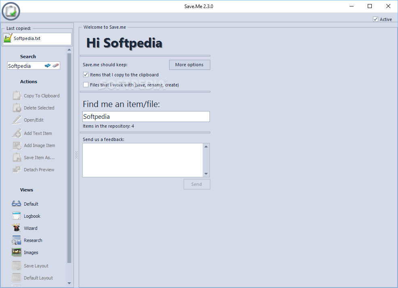Toggle the Active checkbox
398x288 pixels.
tap(376, 19)
